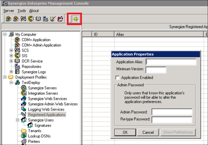
Task: Select the SCS tree item
Action: (25, 50)
